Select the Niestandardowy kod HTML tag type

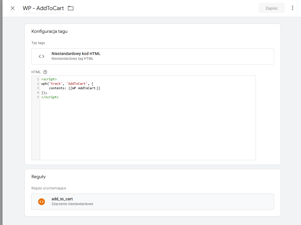tap(152, 56)
